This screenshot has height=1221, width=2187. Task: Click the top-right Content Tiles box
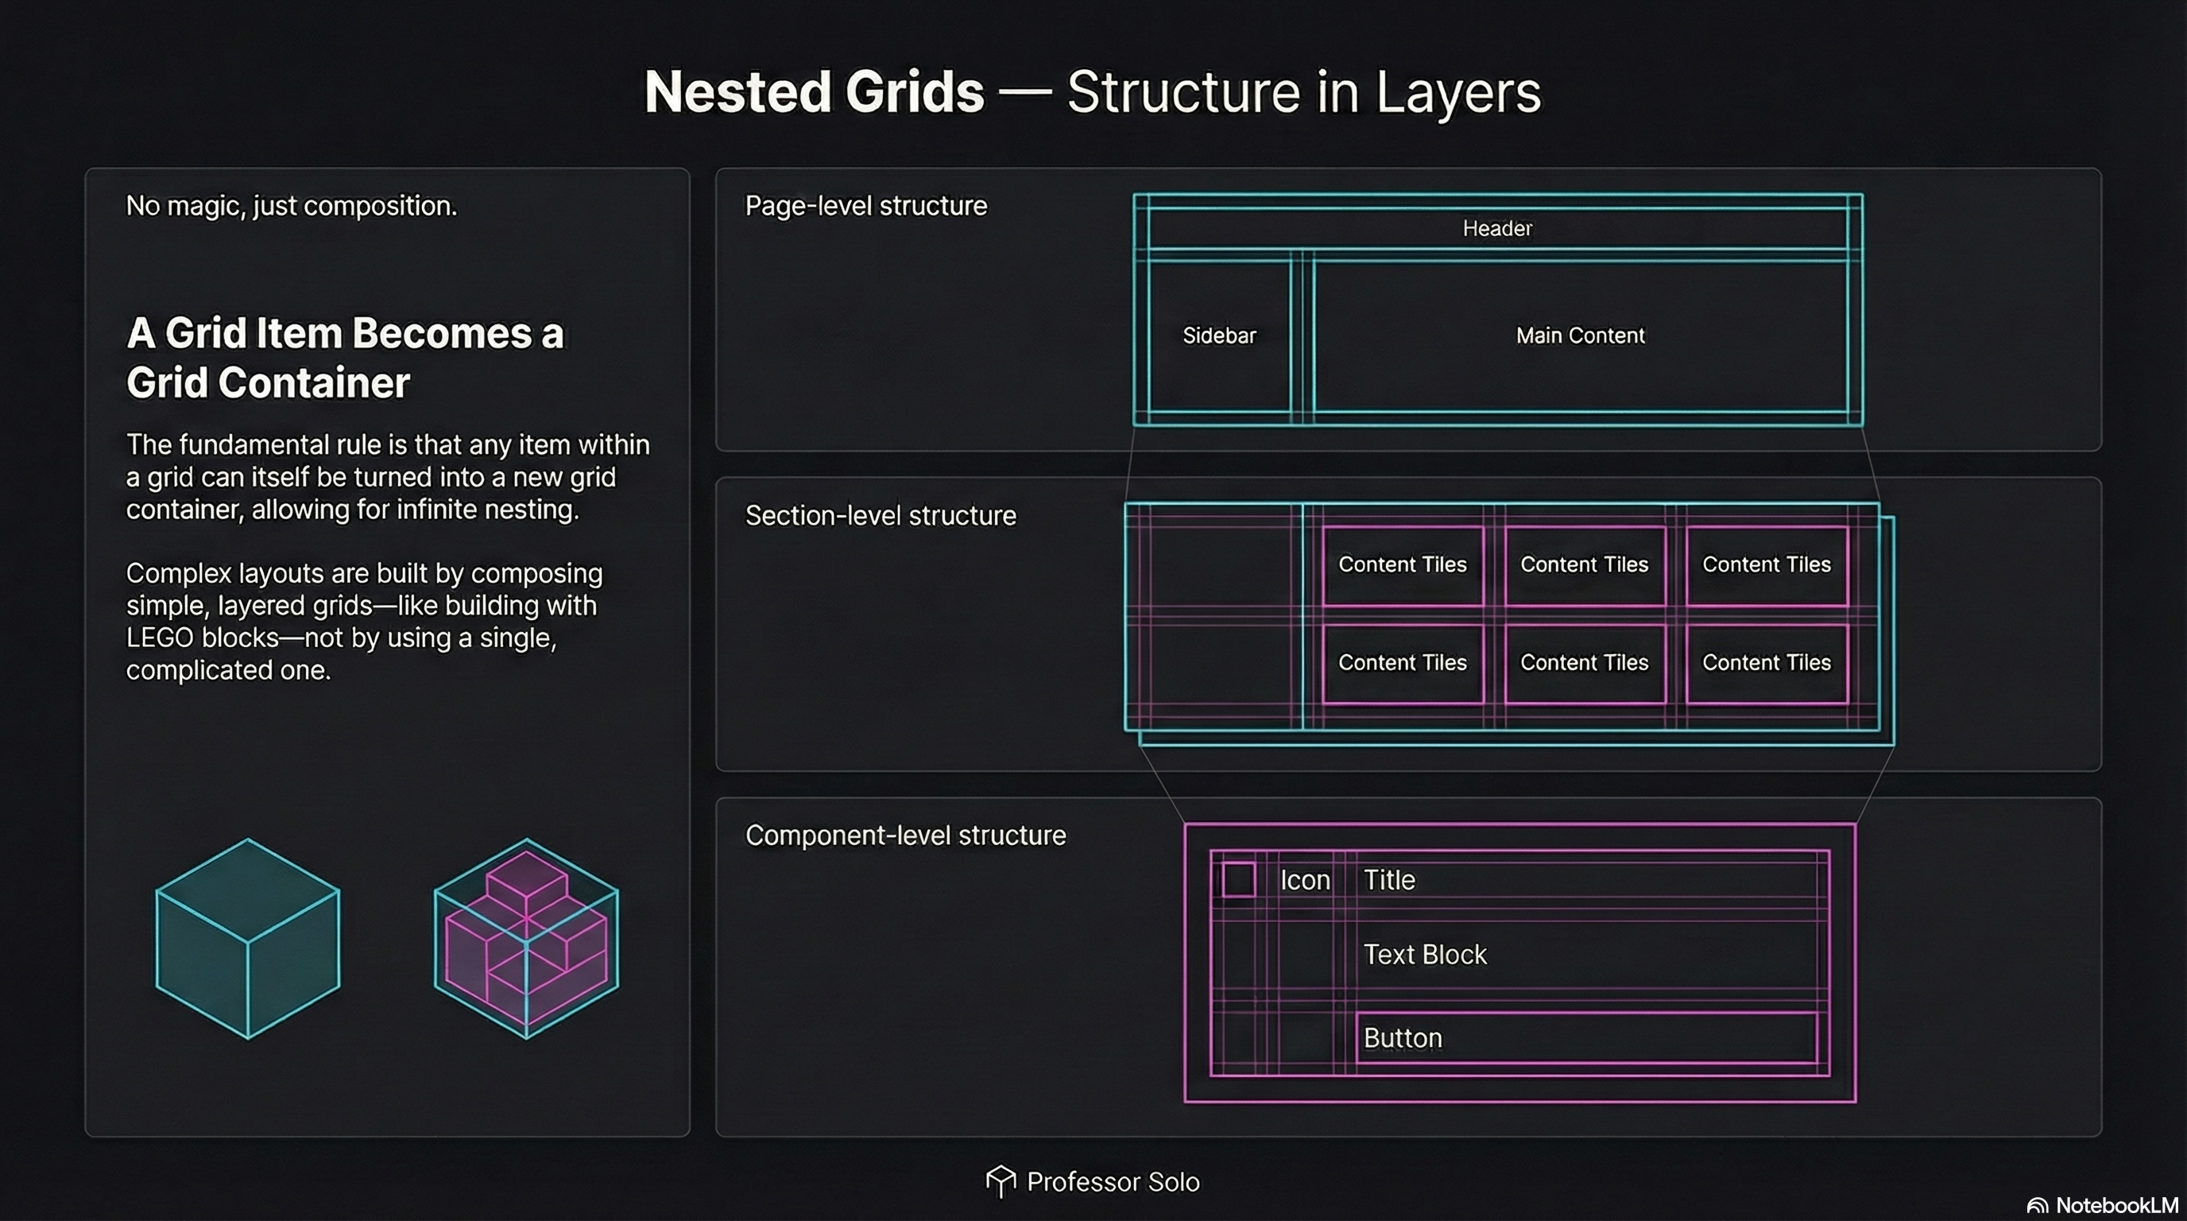1766,564
